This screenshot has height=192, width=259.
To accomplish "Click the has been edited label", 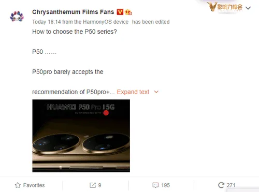I will (x=151, y=22).
